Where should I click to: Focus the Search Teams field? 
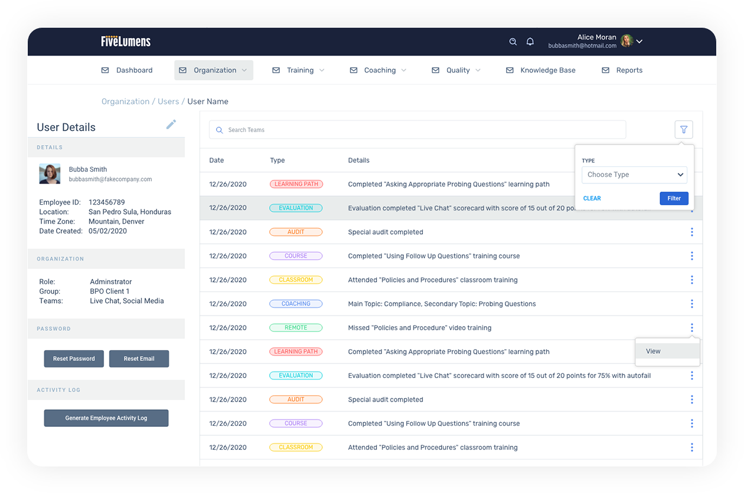pos(417,130)
